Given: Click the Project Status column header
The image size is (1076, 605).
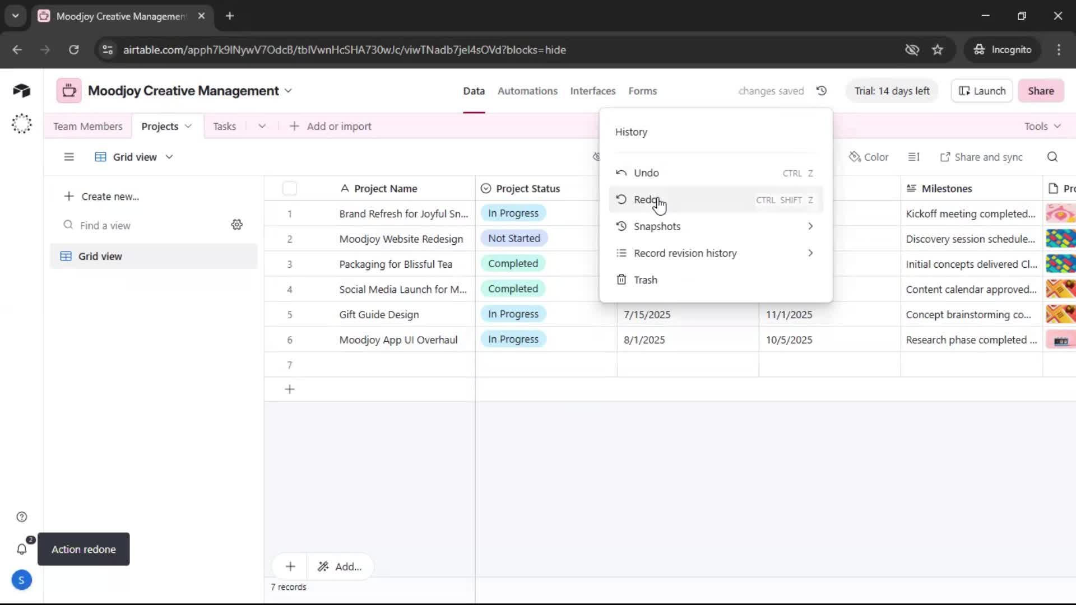Looking at the screenshot, I should click(527, 188).
